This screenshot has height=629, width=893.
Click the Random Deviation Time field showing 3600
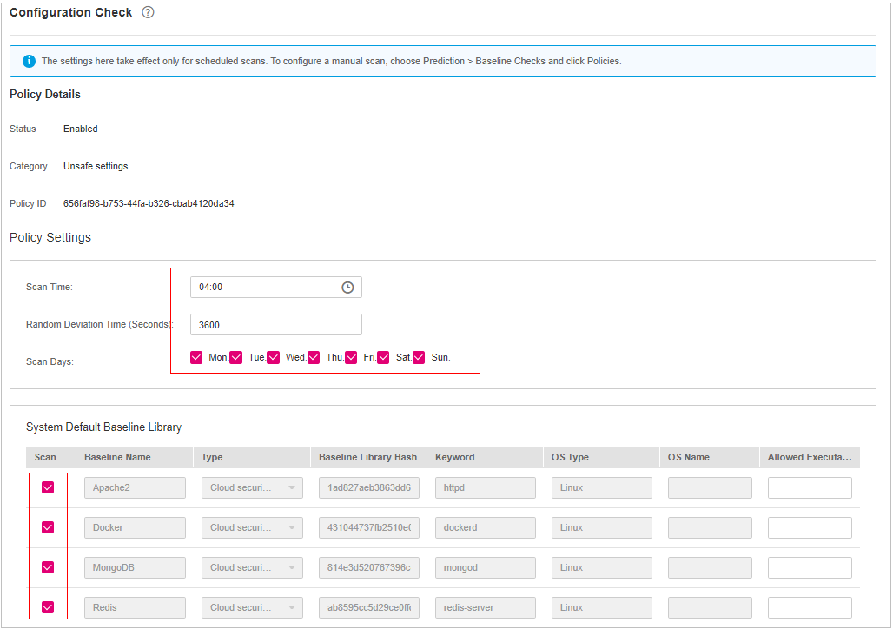[x=276, y=325]
